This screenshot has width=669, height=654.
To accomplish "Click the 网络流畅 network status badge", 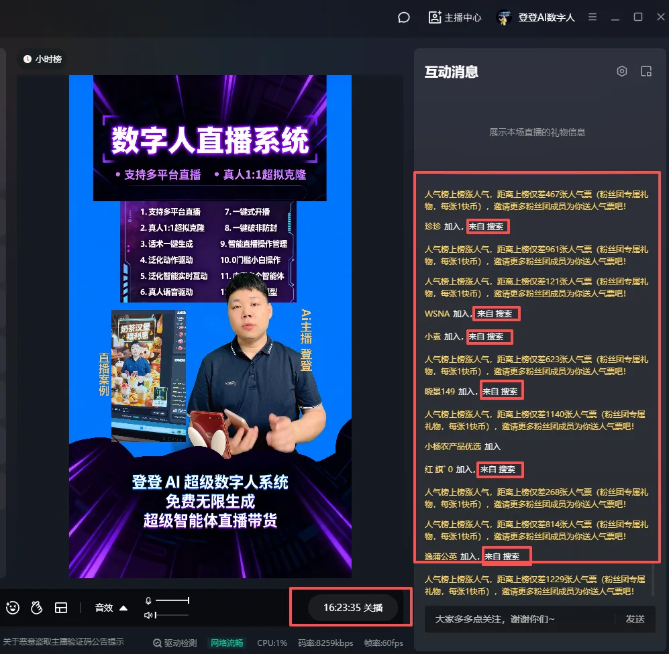I will 227,643.
